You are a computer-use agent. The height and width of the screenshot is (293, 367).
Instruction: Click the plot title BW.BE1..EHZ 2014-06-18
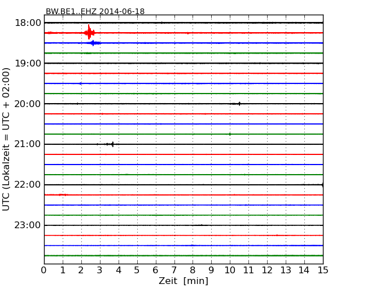[x=95, y=11]
